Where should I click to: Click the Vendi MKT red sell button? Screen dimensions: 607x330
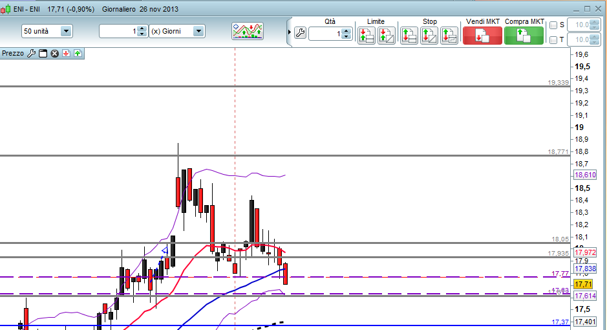click(482, 36)
